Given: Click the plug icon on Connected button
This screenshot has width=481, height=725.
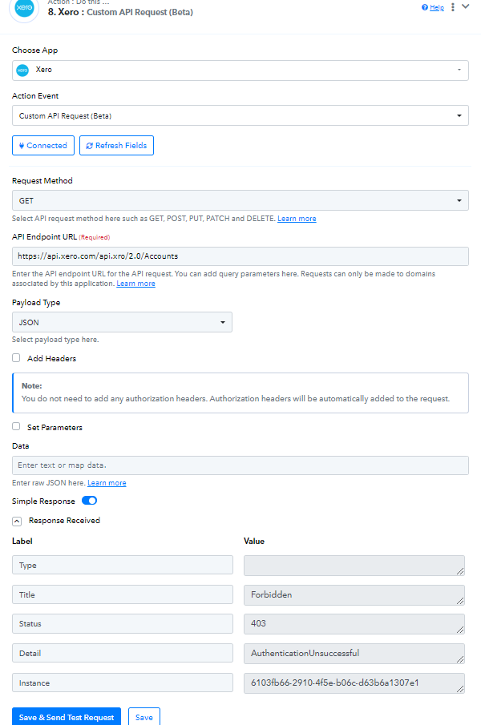Looking at the screenshot, I should (x=22, y=146).
